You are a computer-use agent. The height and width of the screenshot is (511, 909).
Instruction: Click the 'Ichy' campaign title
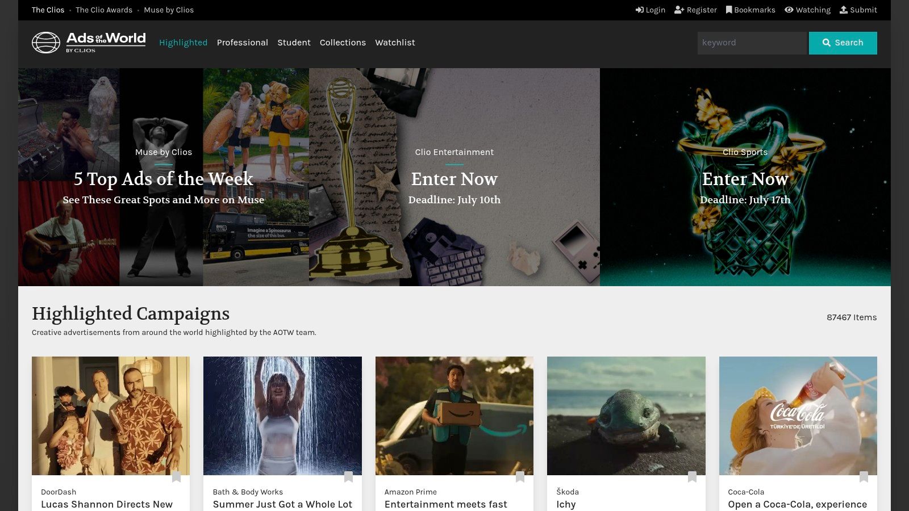566,504
